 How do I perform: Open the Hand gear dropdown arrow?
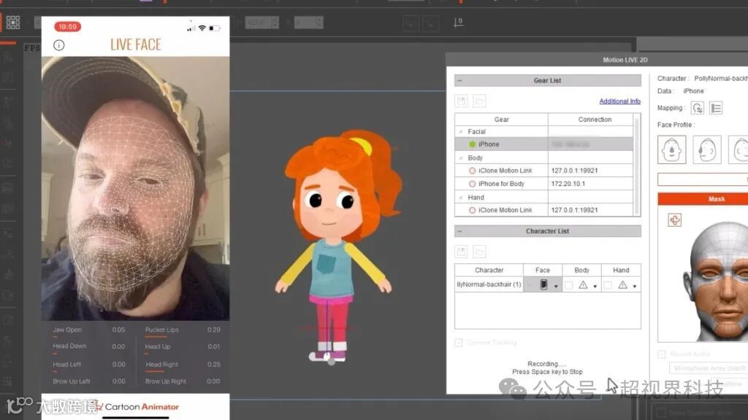[x=635, y=286]
